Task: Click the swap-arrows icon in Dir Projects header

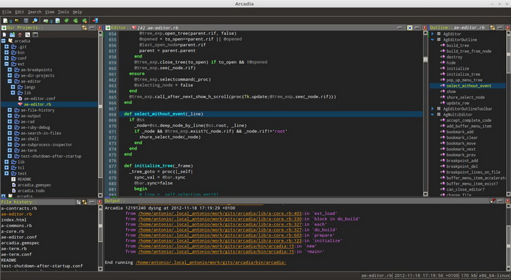Action: pos(84,27)
